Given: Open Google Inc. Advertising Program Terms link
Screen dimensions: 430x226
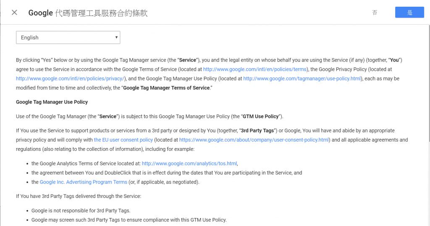Looking at the screenshot, I should tap(83, 182).
